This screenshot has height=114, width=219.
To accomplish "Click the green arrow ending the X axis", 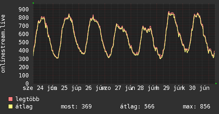I will point(216,84).
